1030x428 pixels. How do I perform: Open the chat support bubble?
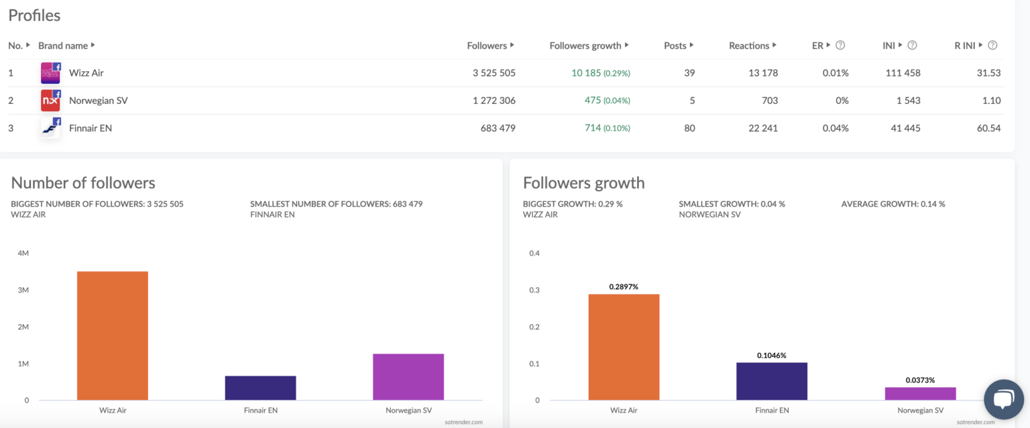coord(1003,399)
